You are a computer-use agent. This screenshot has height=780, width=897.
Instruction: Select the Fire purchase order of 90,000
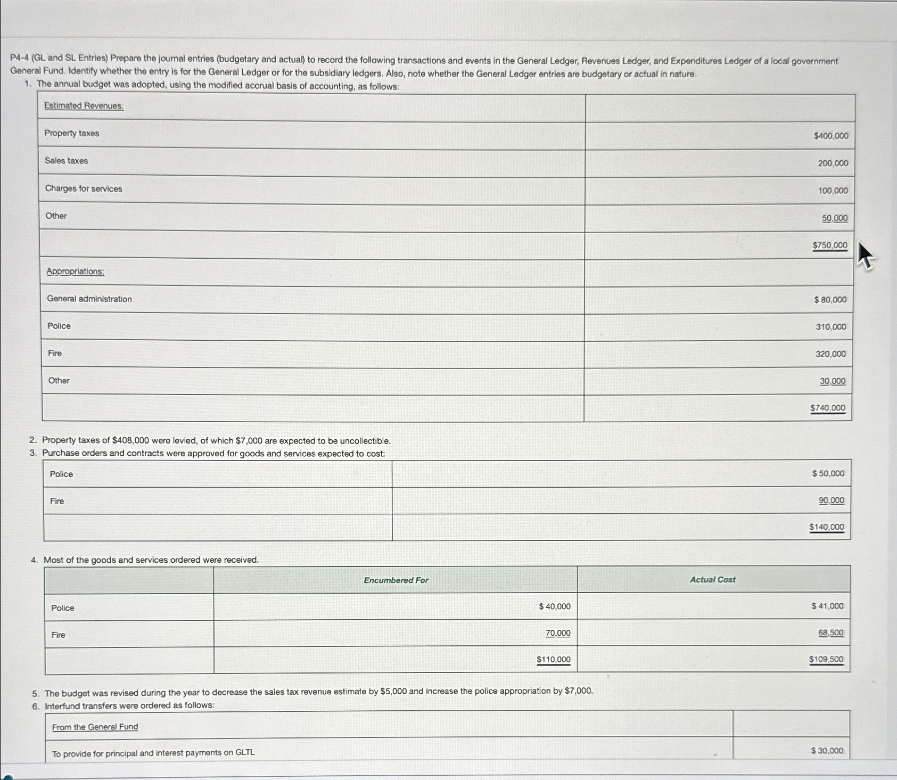[x=832, y=500]
